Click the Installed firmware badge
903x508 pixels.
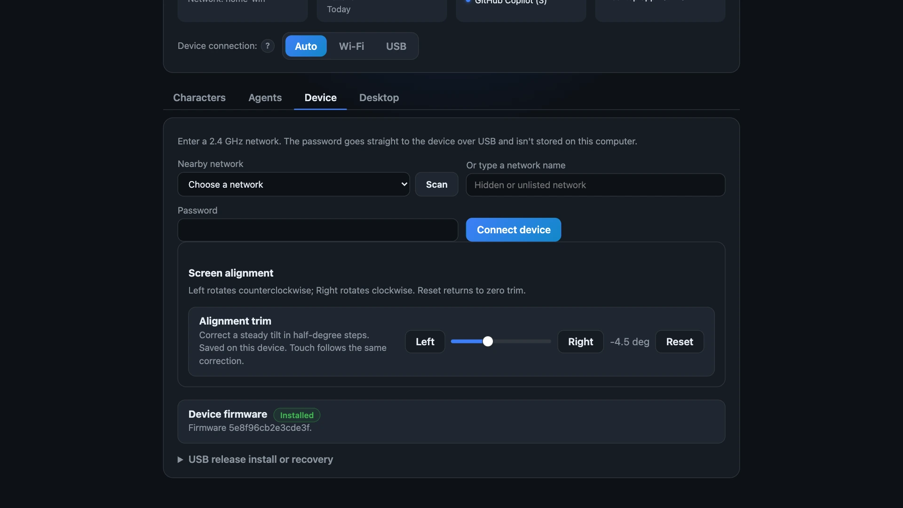[x=297, y=415]
